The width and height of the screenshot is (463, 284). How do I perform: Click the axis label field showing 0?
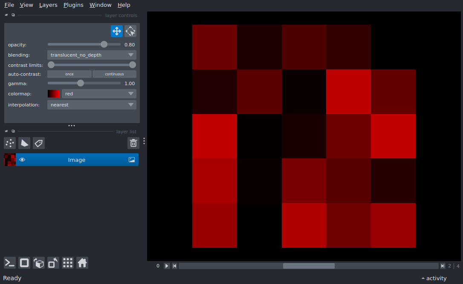click(158, 266)
